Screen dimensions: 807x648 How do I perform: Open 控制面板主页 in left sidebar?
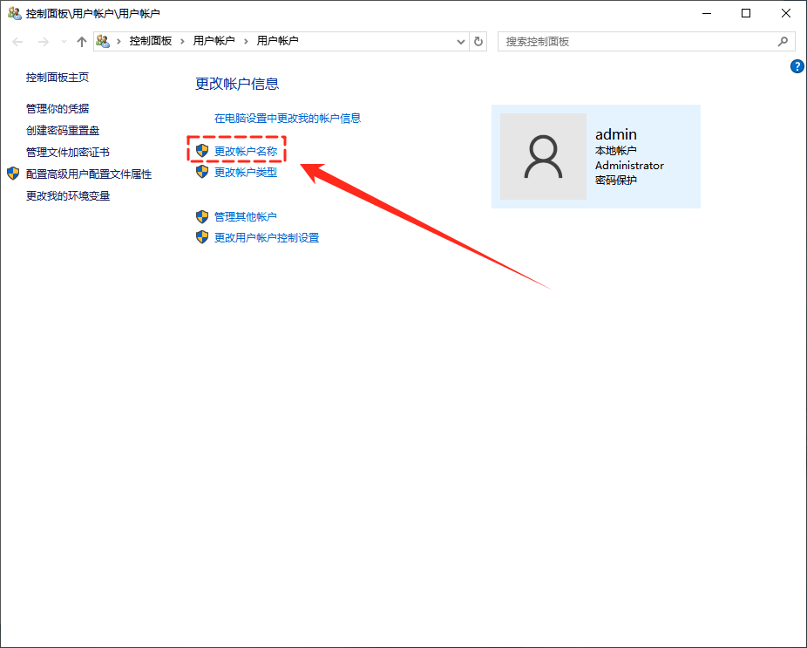point(58,77)
